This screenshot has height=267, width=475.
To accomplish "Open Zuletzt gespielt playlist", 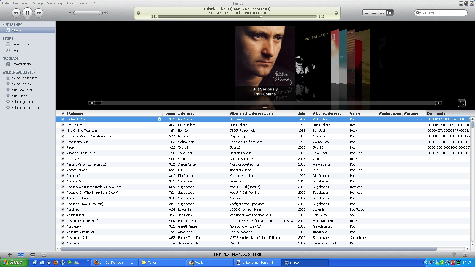I will 23,102.
